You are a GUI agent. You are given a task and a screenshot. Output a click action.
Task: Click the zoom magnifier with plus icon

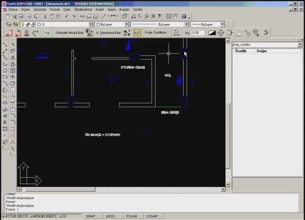click(x=153, y=17)
